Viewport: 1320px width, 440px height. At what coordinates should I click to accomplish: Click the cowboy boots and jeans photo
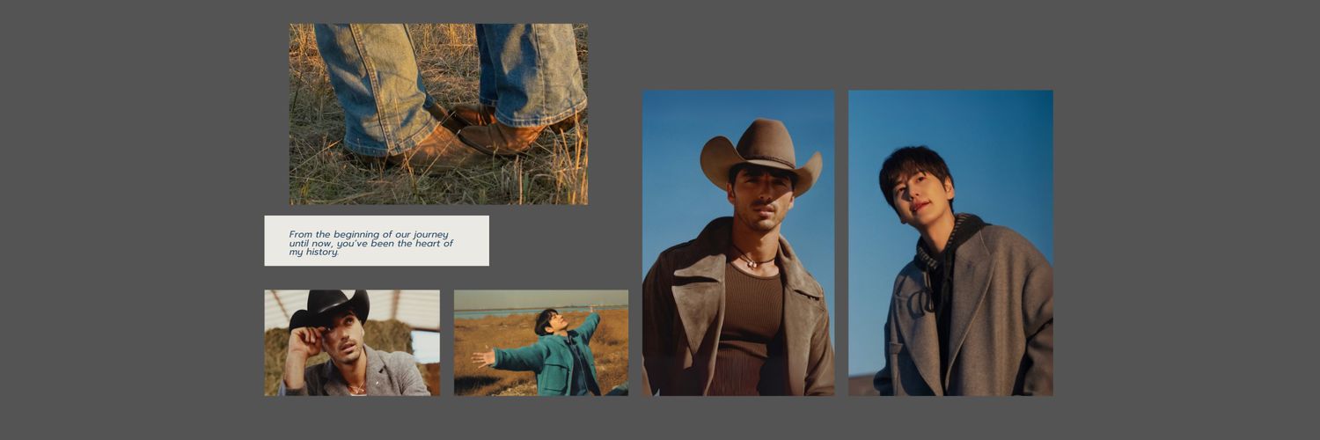tap(438, 114)
